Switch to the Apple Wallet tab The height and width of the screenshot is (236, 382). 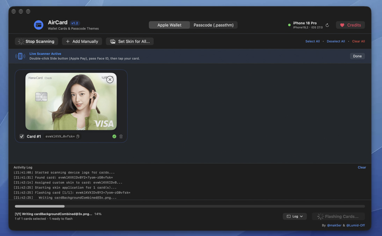click(169, 25)
